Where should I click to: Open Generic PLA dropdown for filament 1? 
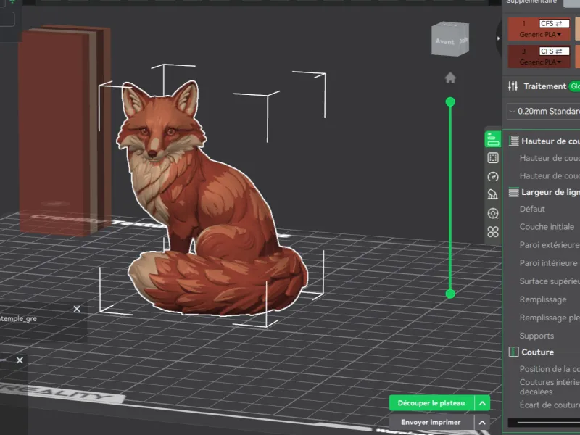pos(540,34)
